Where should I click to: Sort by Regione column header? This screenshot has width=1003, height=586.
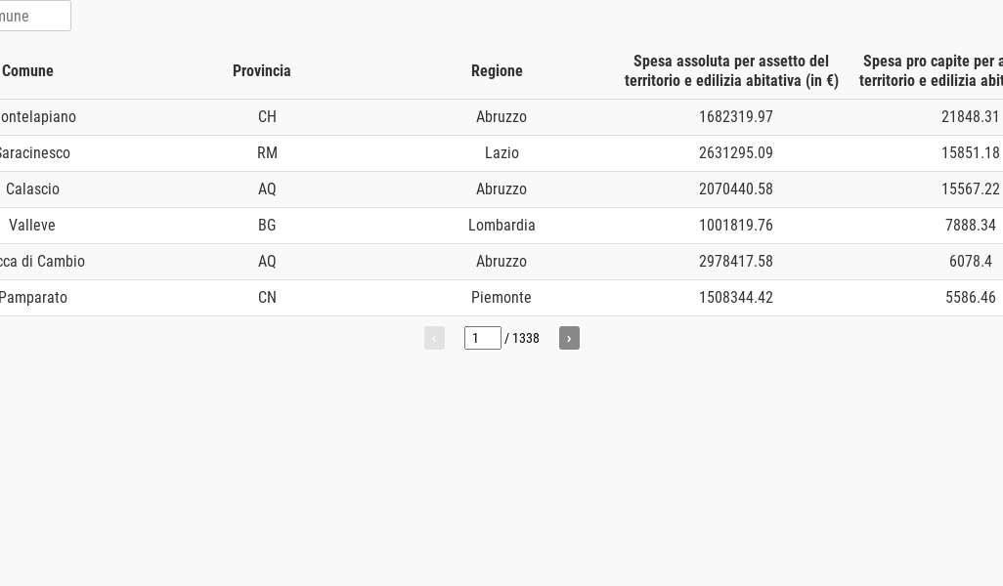[x=497, y=70]
